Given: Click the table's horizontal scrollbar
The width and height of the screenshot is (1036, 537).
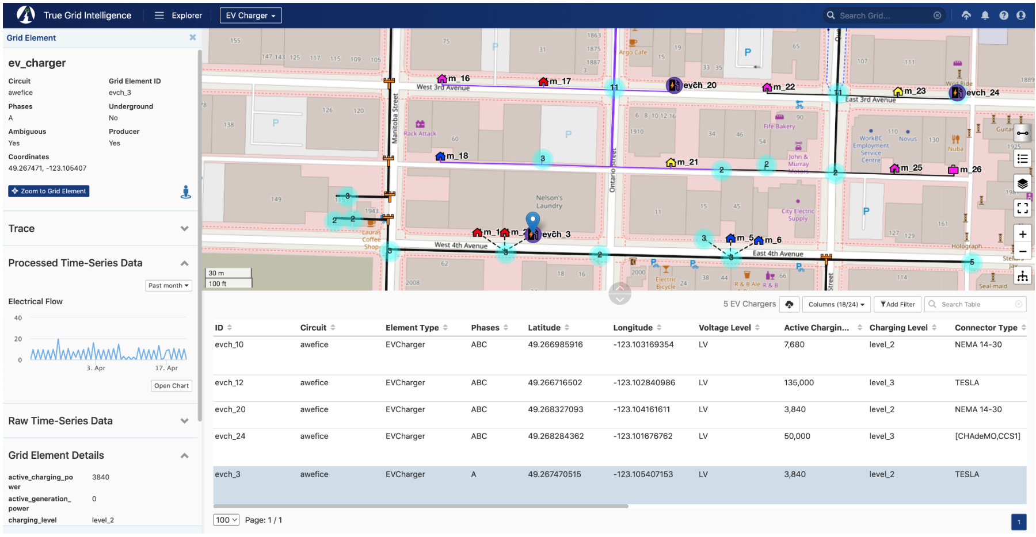Looking at the screenshot, I should coord(420,507).
